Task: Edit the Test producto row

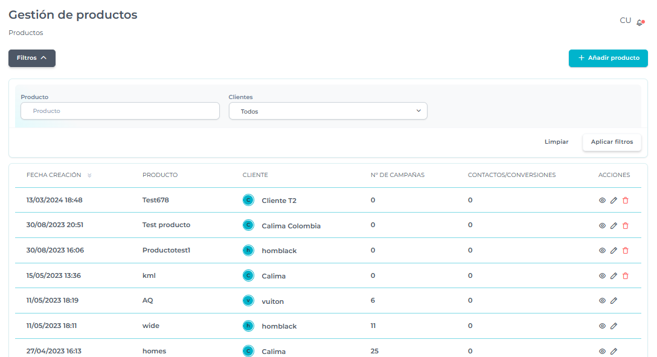Action: (x=614, y=226)
